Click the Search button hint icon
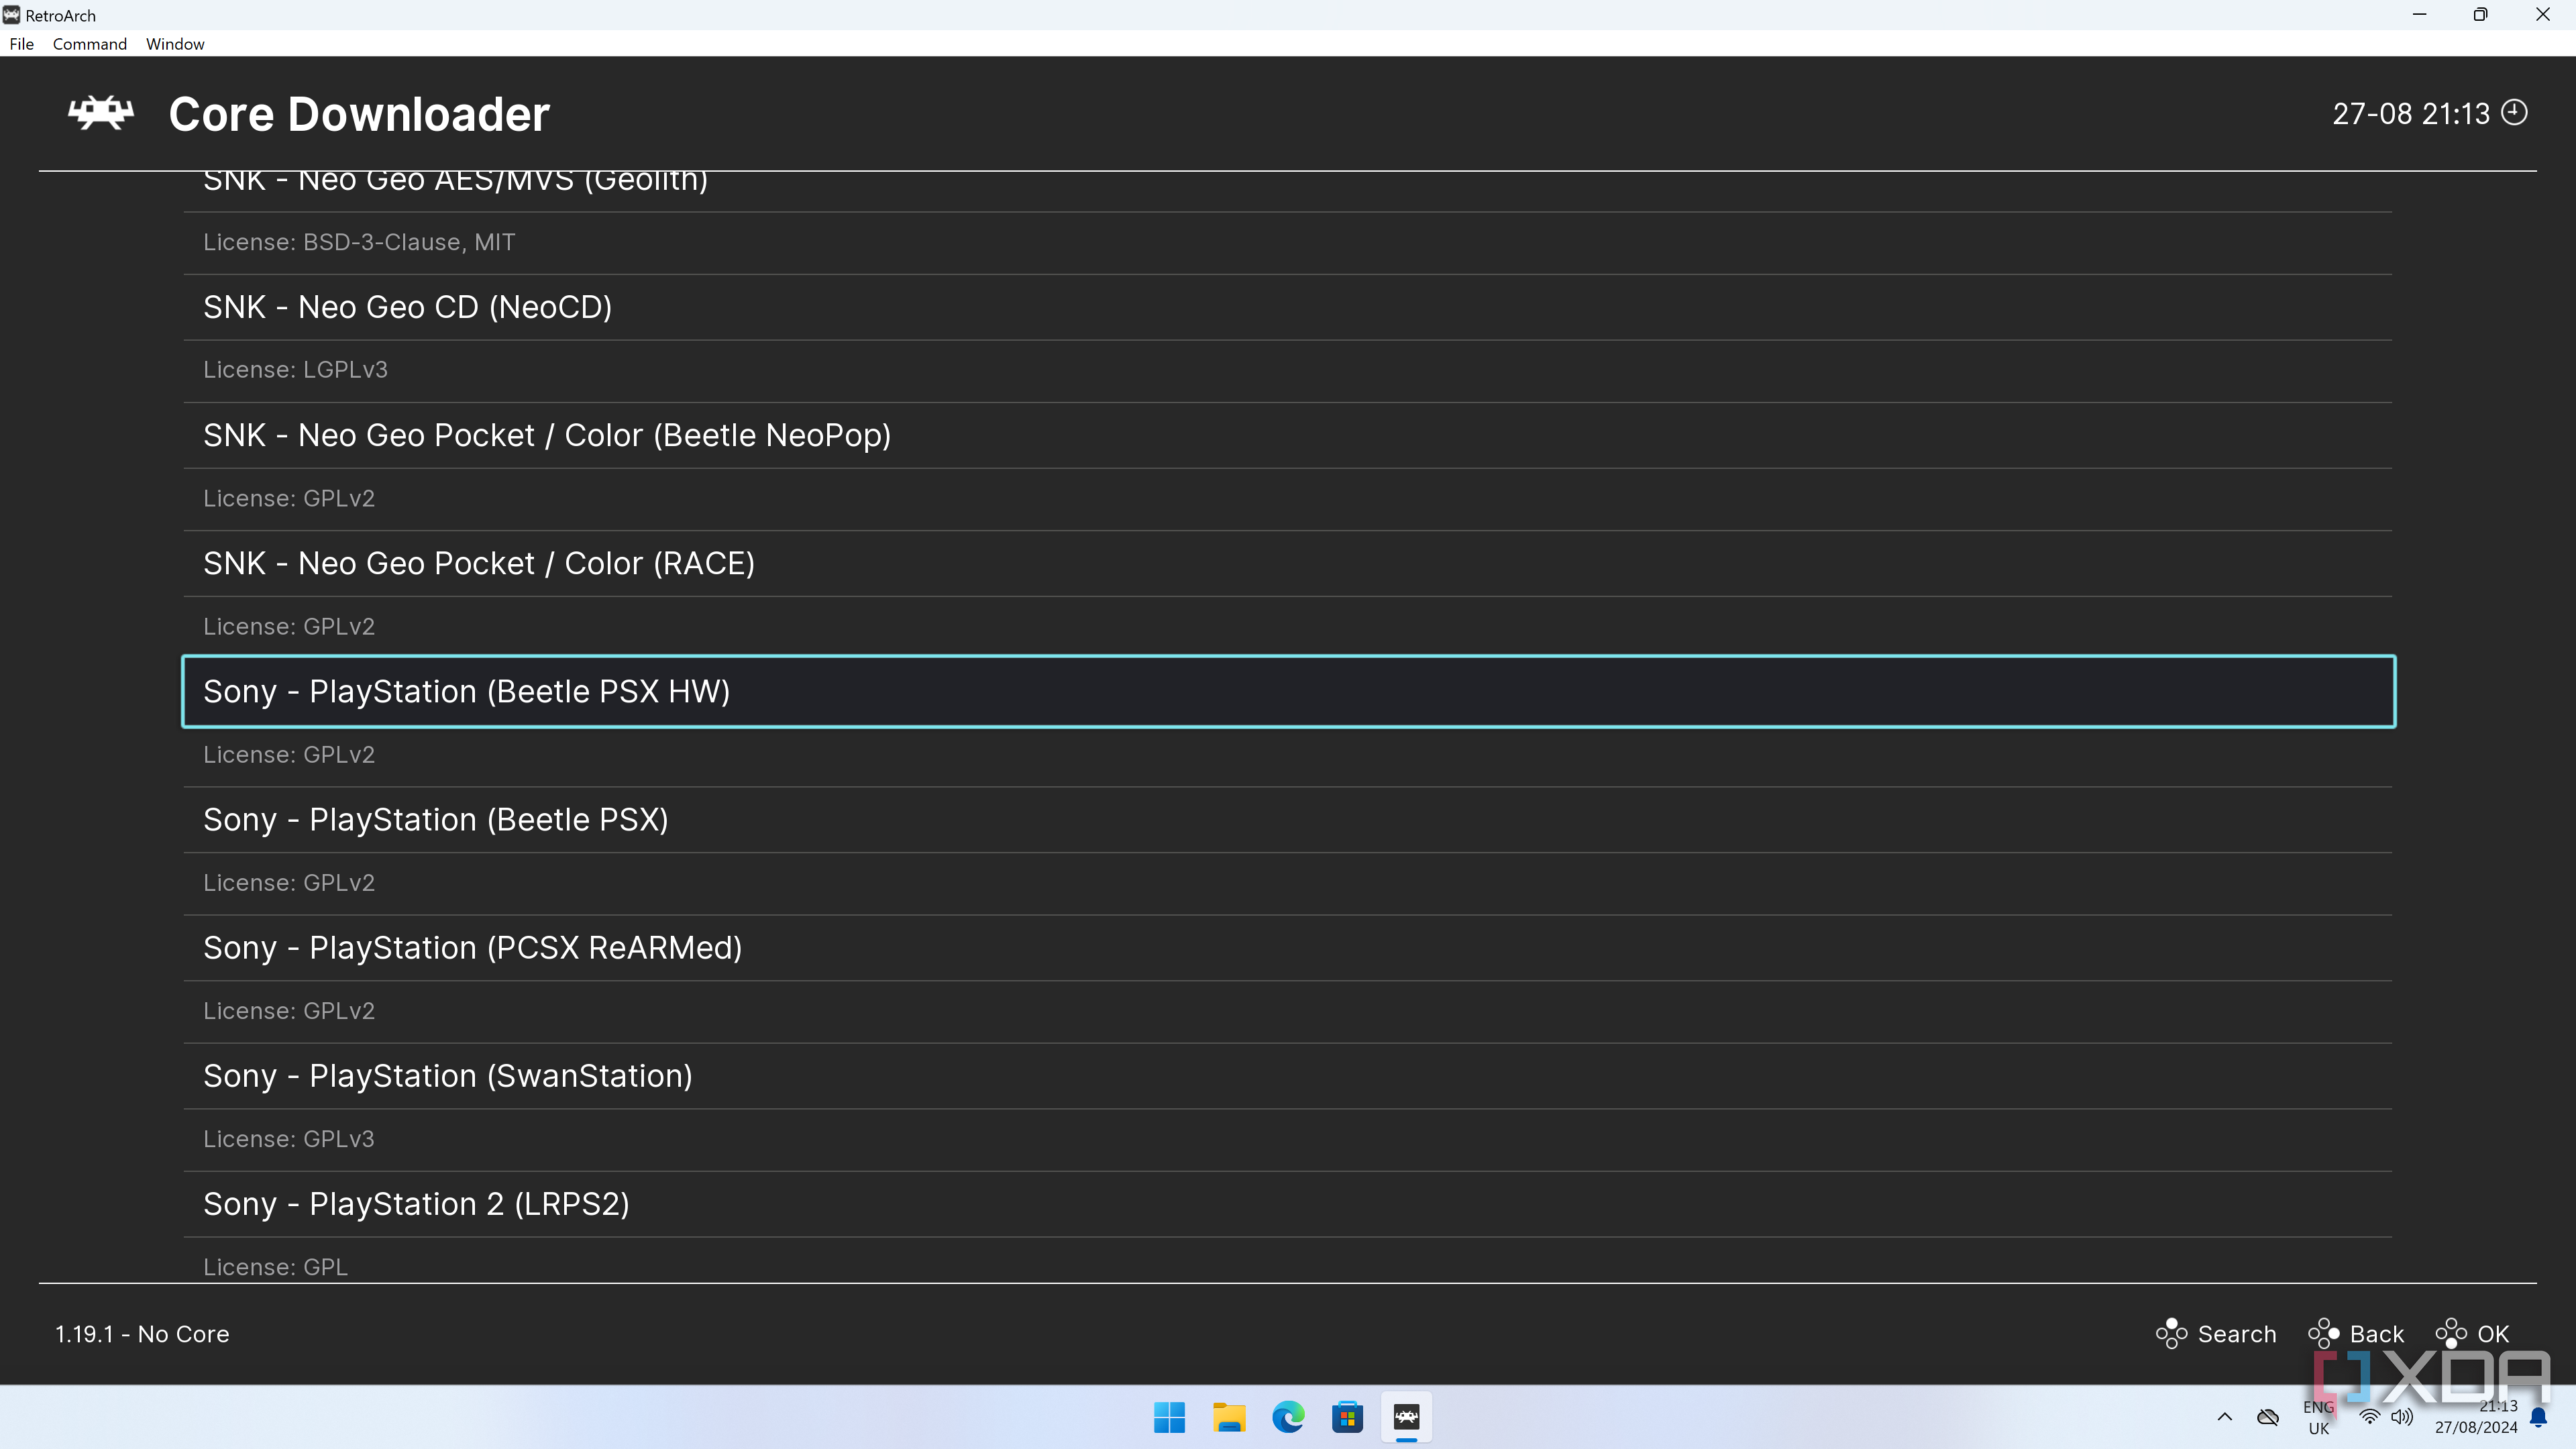The height and width of the screenshot is (1449, 2576). click(x=2171, y=1333)
